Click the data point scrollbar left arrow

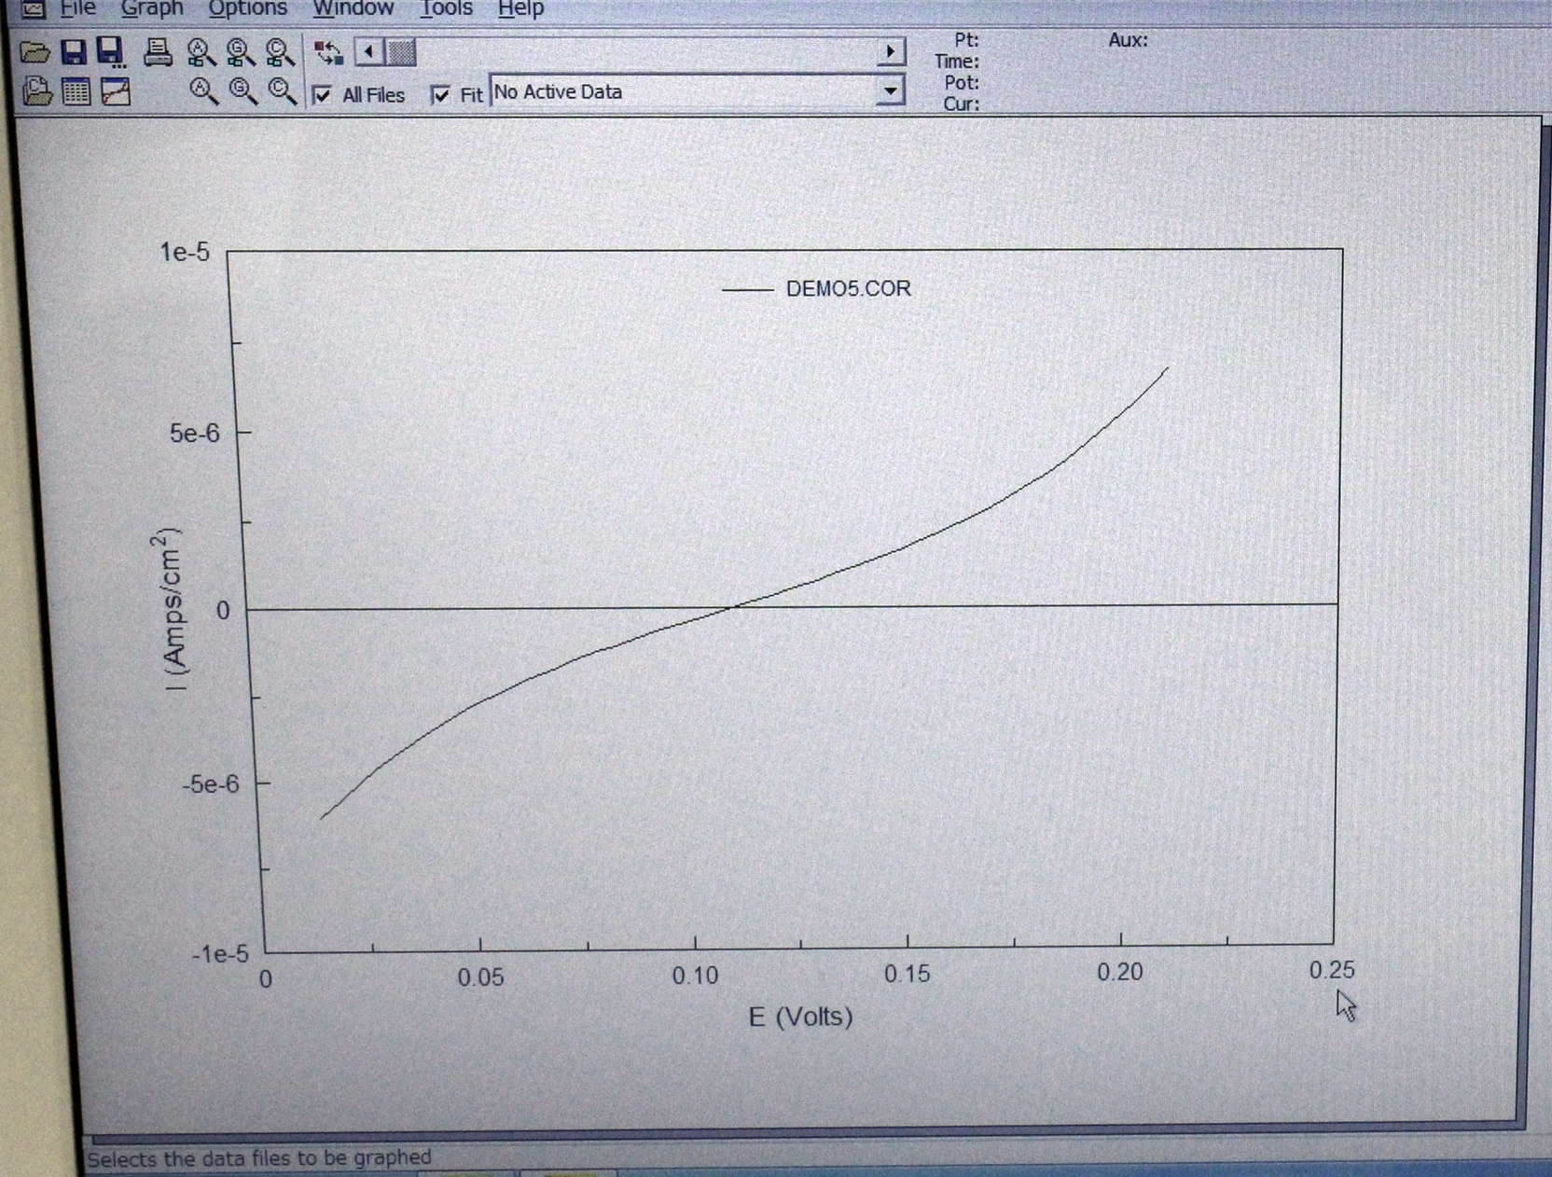(369, 52)
